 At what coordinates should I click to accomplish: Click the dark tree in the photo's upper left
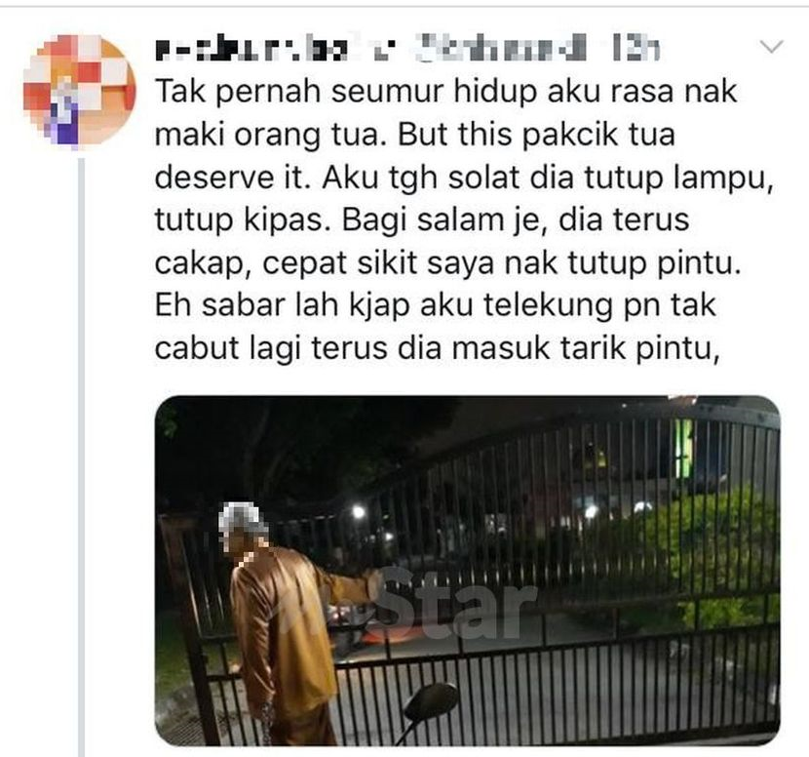[289, 455]
